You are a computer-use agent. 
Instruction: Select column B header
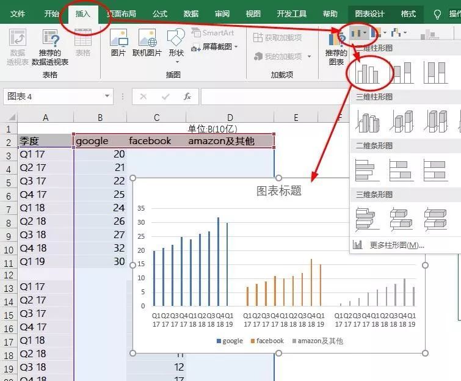(100, 118)
